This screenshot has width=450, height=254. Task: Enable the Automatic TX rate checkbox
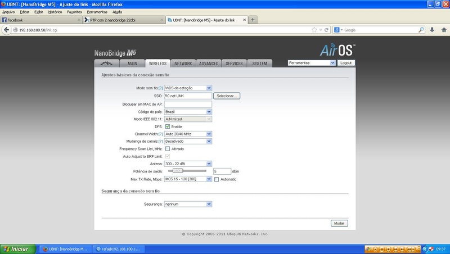click(217, 179)
